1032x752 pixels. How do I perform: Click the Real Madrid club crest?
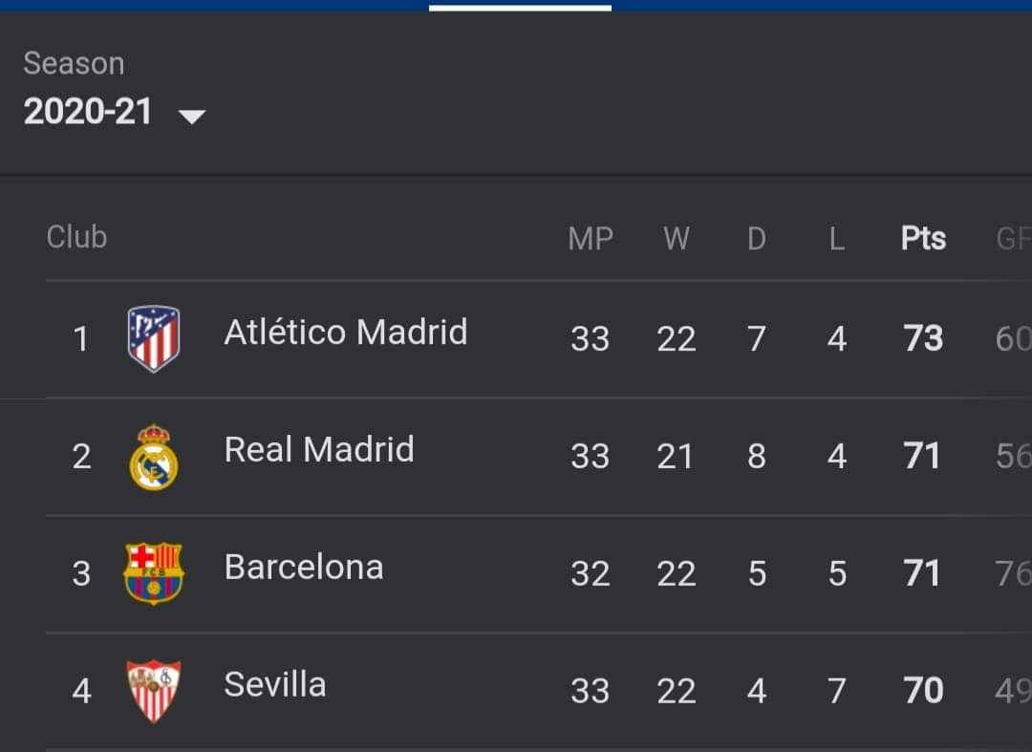(x=154, y=457)
